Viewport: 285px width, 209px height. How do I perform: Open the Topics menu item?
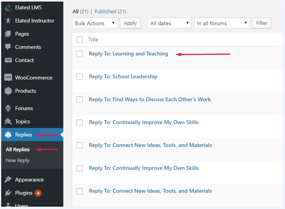coord(23,121)
